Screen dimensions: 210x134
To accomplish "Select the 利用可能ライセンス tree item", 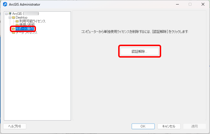I will (32, 21).
